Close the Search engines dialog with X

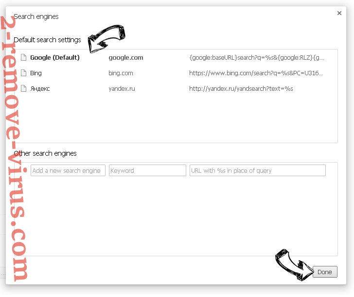pyautogui.click(x=339, y=14)
